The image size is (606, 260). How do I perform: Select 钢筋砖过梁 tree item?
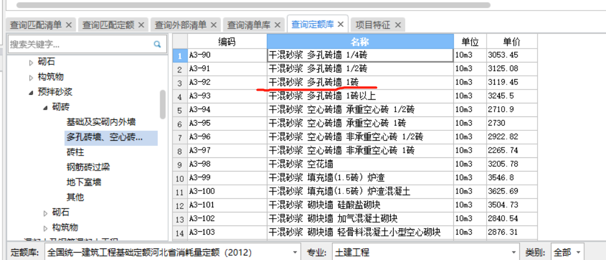pos(88,167)
